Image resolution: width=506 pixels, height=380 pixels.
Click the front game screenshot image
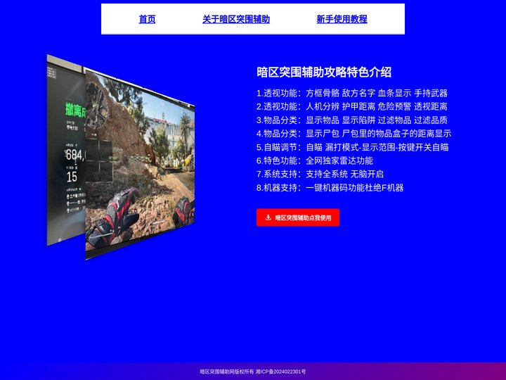140,163
